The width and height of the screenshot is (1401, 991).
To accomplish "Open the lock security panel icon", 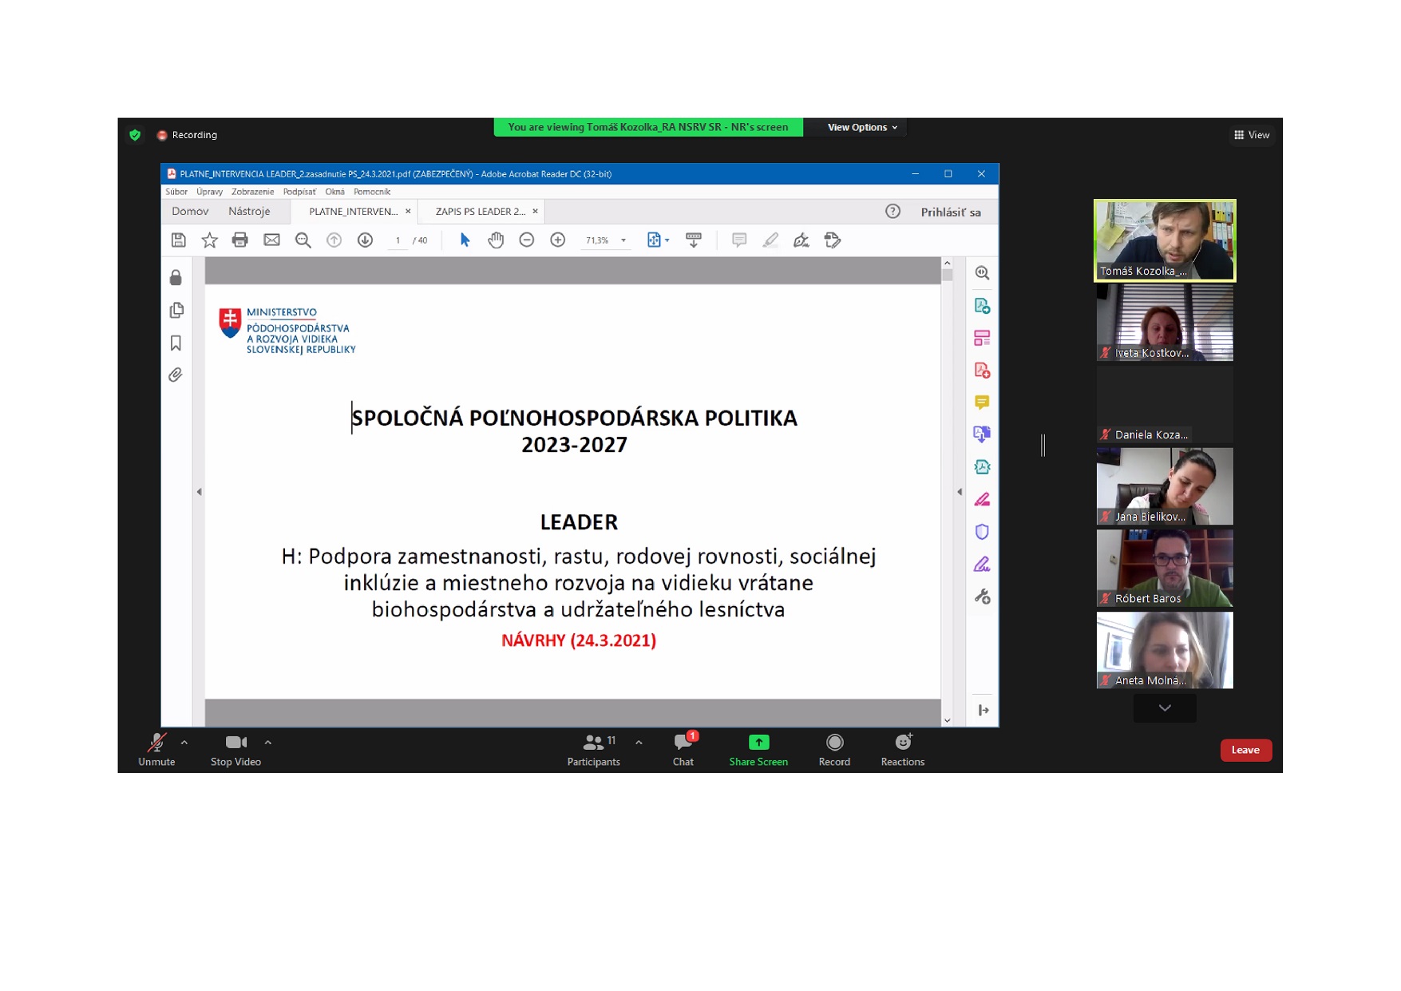I will [176, 278].
